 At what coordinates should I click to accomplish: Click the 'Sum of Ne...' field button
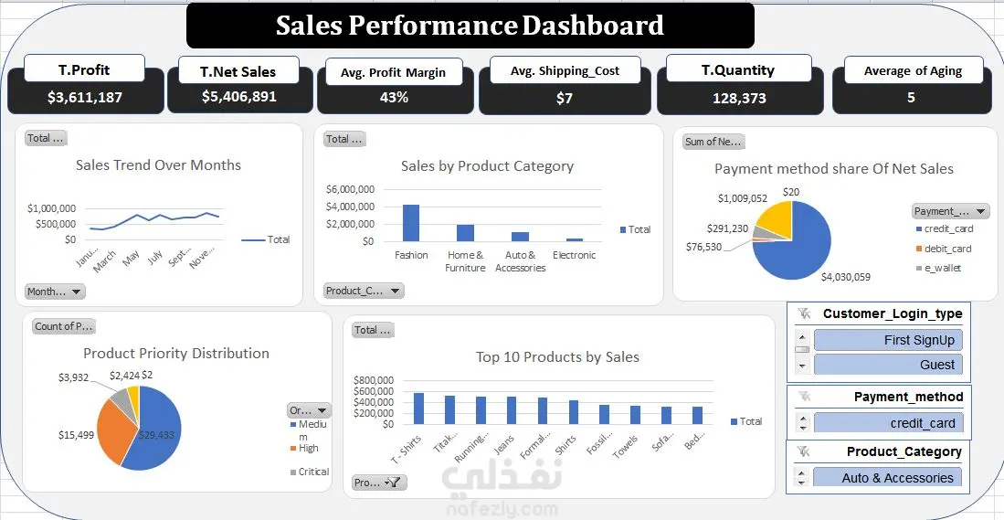[x=713, y=143]
